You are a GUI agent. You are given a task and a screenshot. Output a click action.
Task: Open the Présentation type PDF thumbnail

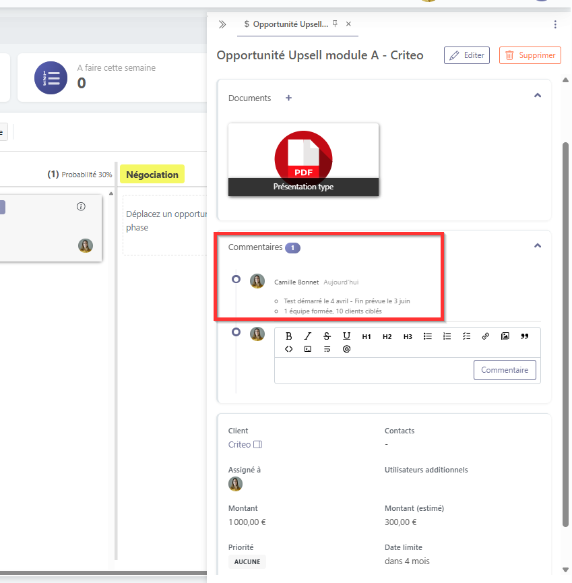point(303,160)
